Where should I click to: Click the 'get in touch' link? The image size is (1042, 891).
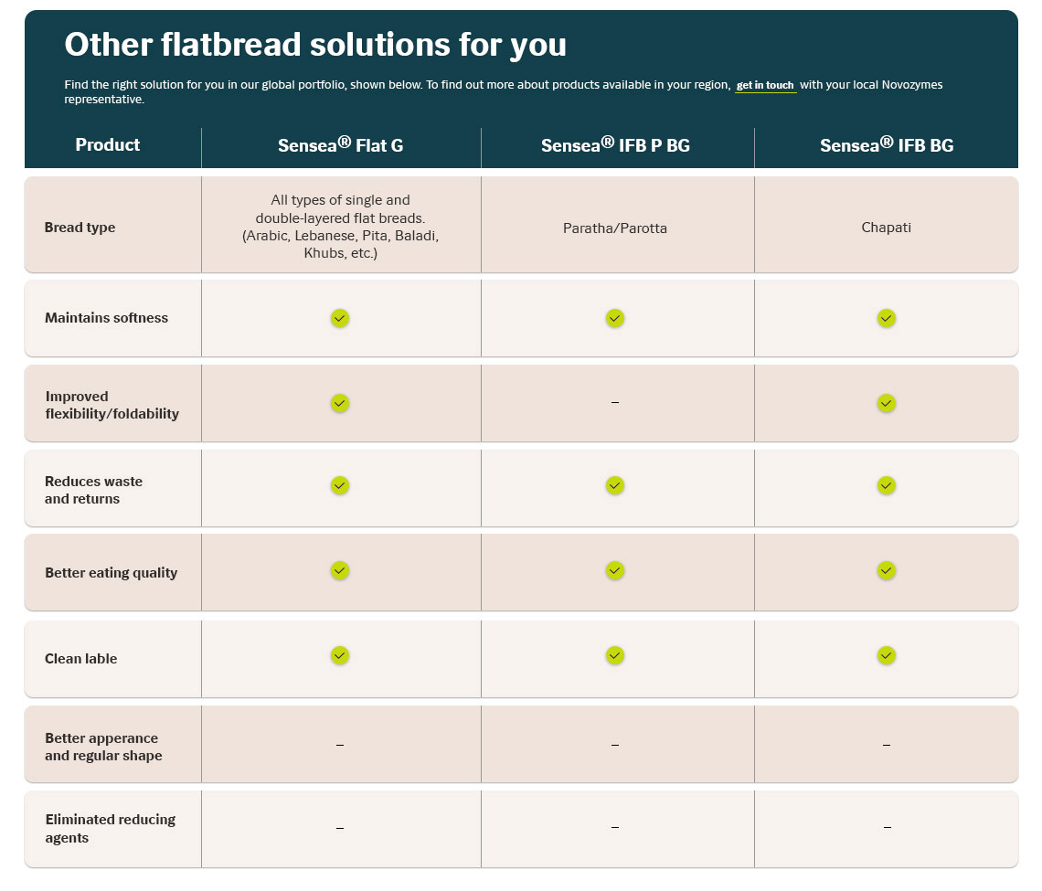pos(765,85)
